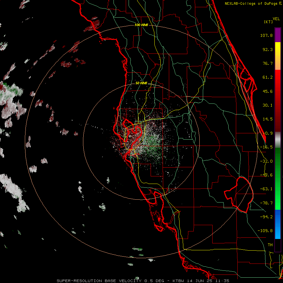Viewport: 283px width, 283px height.
Task: Click the 76.7 velocity scale value
Action: click(268, 63)
